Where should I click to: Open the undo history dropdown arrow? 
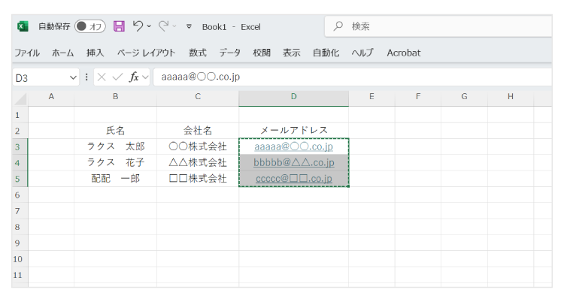[149, 26]
